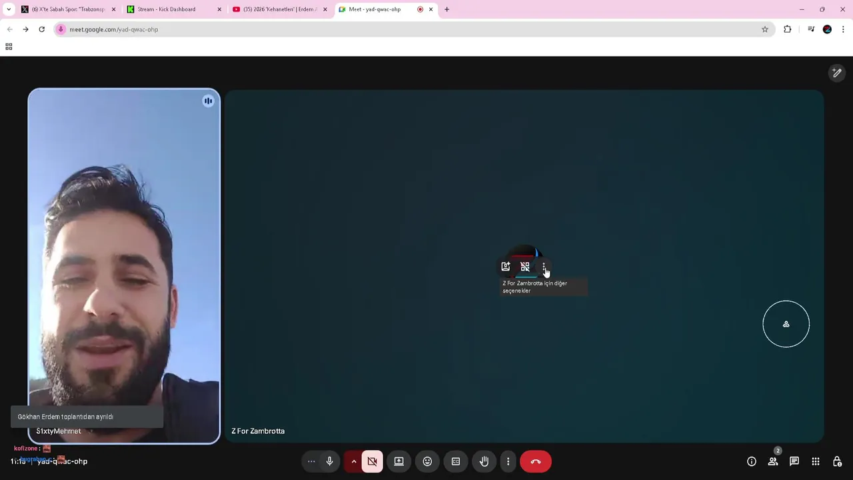This screenshot has width=853, height=480.
Task: Mute the microphone in the call bar
Action: [329, 461]
